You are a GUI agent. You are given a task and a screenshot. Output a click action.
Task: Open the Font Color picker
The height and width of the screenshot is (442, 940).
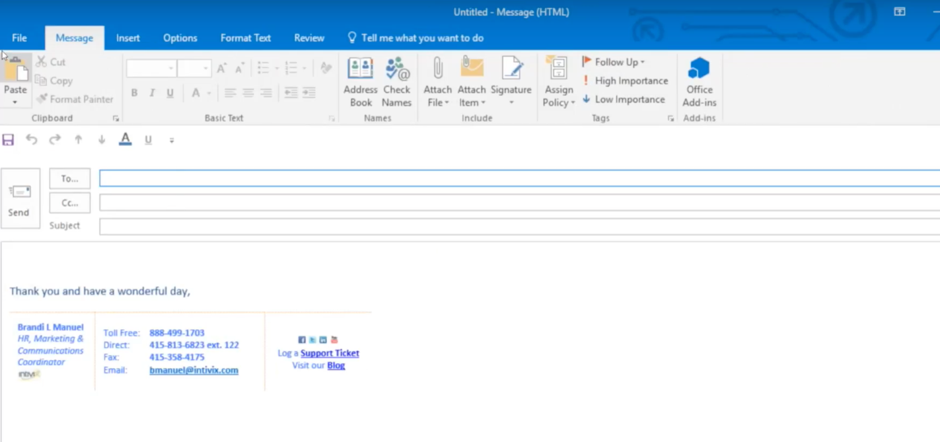pyautogui.click(x=198, y=92)
